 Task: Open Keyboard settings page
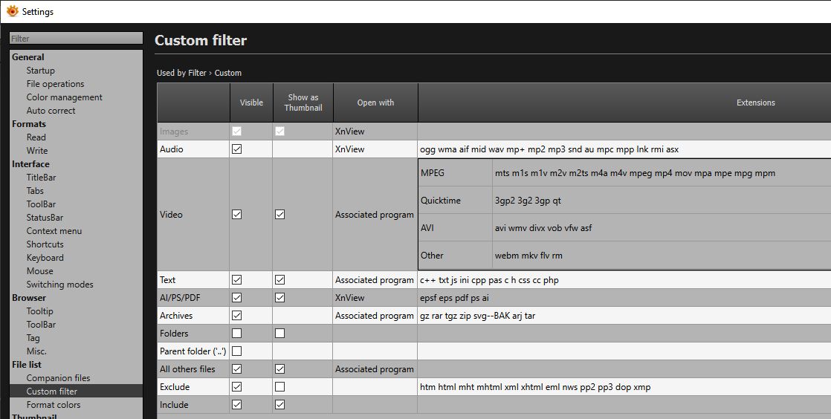point(45,258)
